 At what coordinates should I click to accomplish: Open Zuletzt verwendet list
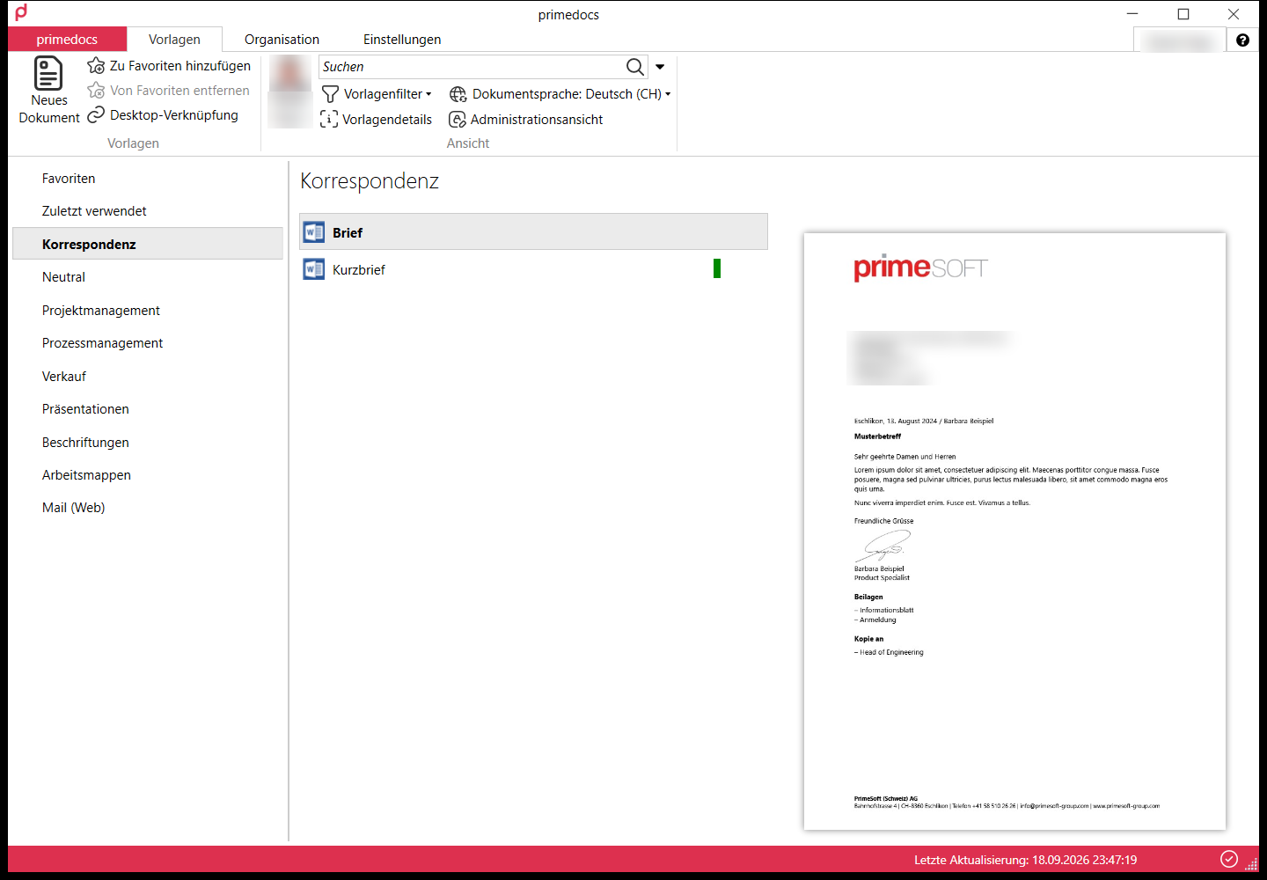click(148, 211)
